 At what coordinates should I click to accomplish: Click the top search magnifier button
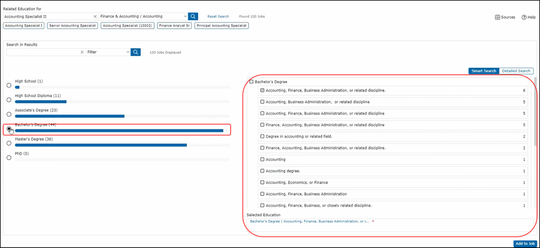[x=193, y=17]
